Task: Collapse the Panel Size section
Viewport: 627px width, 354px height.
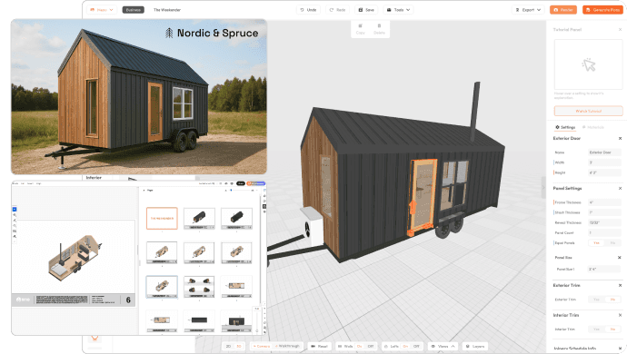Action: (x=620, y=257)
